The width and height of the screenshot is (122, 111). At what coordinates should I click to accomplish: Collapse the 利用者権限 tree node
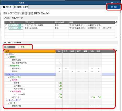coord(11,92)
